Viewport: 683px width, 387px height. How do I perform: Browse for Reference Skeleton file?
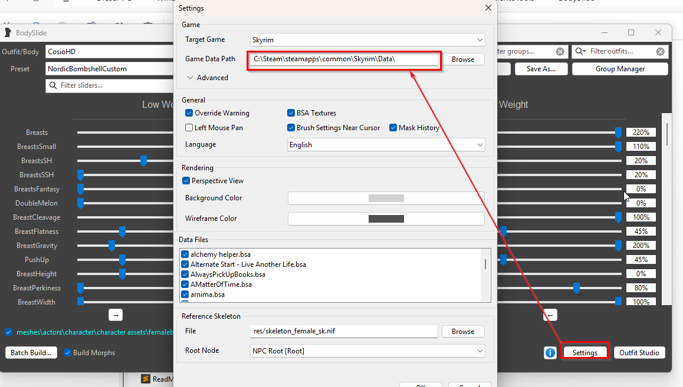pyautogui.click(x=462, y=332)
